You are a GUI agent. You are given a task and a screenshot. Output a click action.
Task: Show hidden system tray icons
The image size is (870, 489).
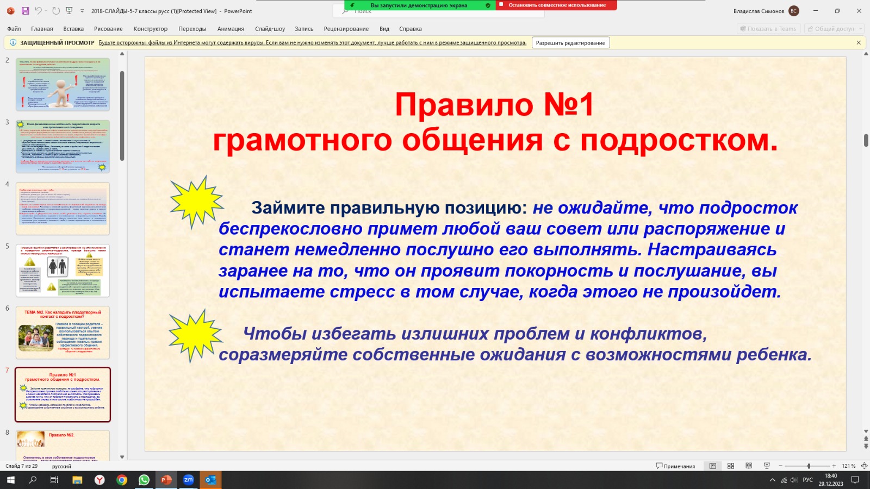coord(772,480)
